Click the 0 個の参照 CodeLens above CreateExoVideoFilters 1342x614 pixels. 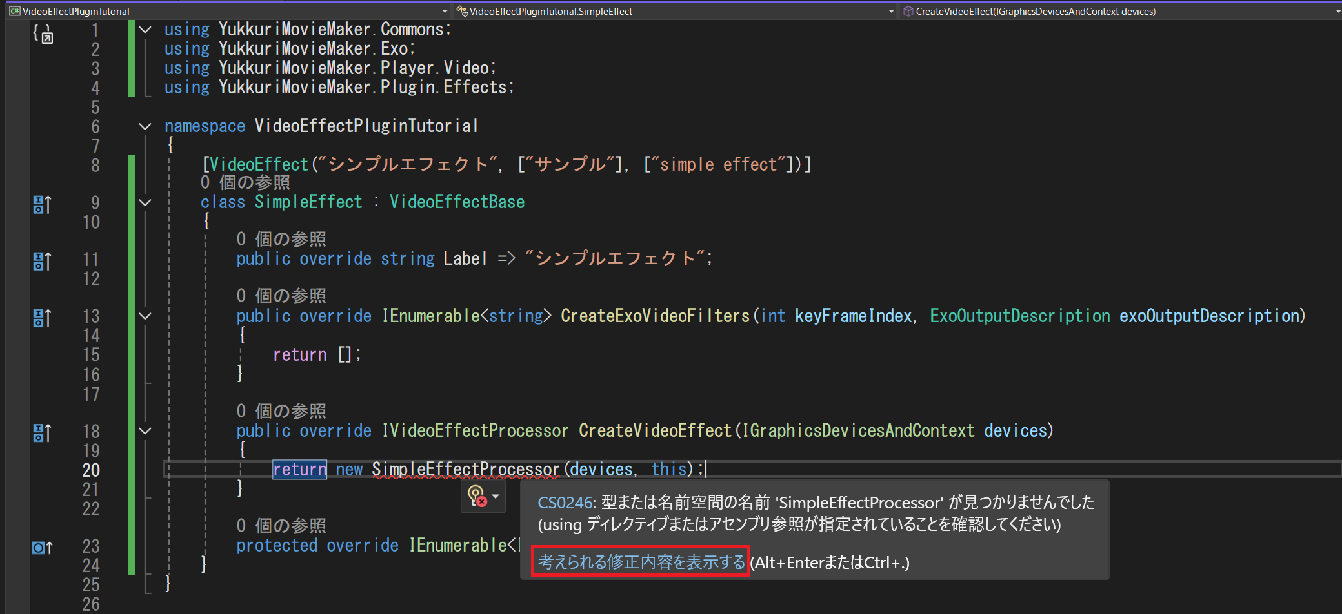click(x=281, y=296)
